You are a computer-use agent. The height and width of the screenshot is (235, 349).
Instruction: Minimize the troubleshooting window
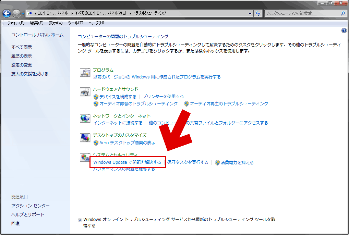322,3
